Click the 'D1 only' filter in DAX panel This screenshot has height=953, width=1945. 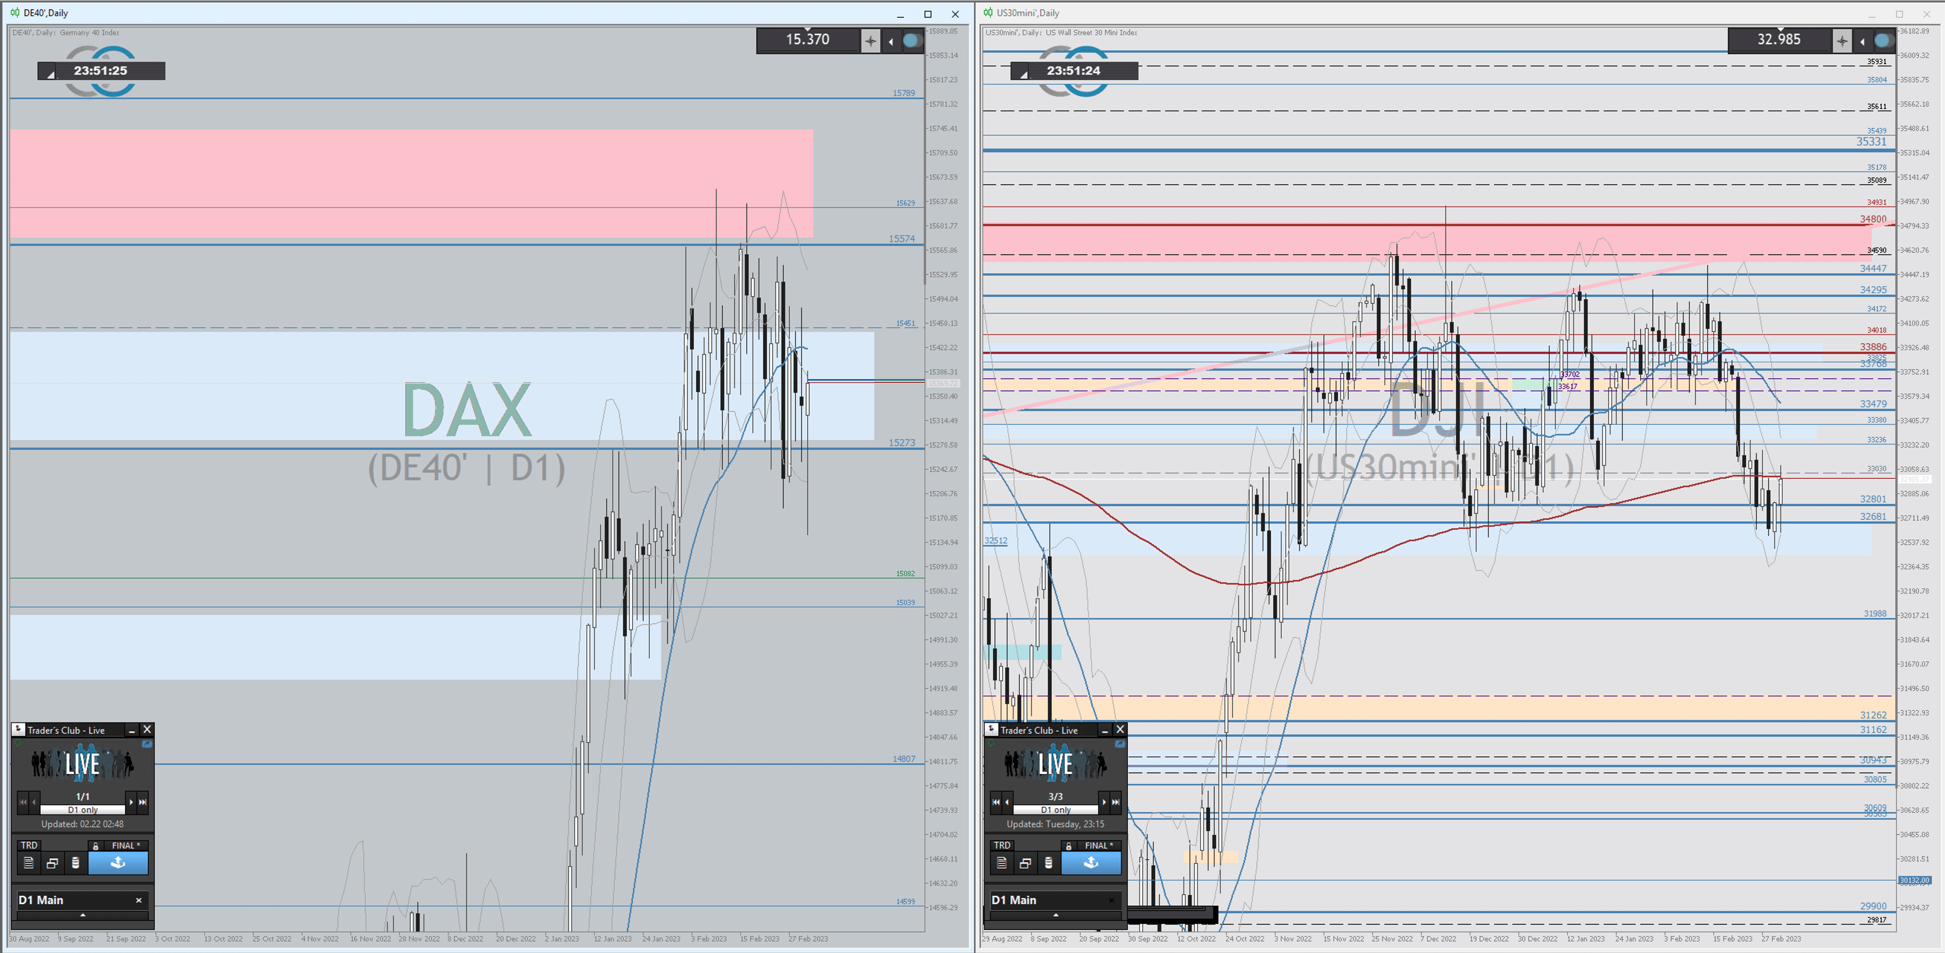pos(82,810)
